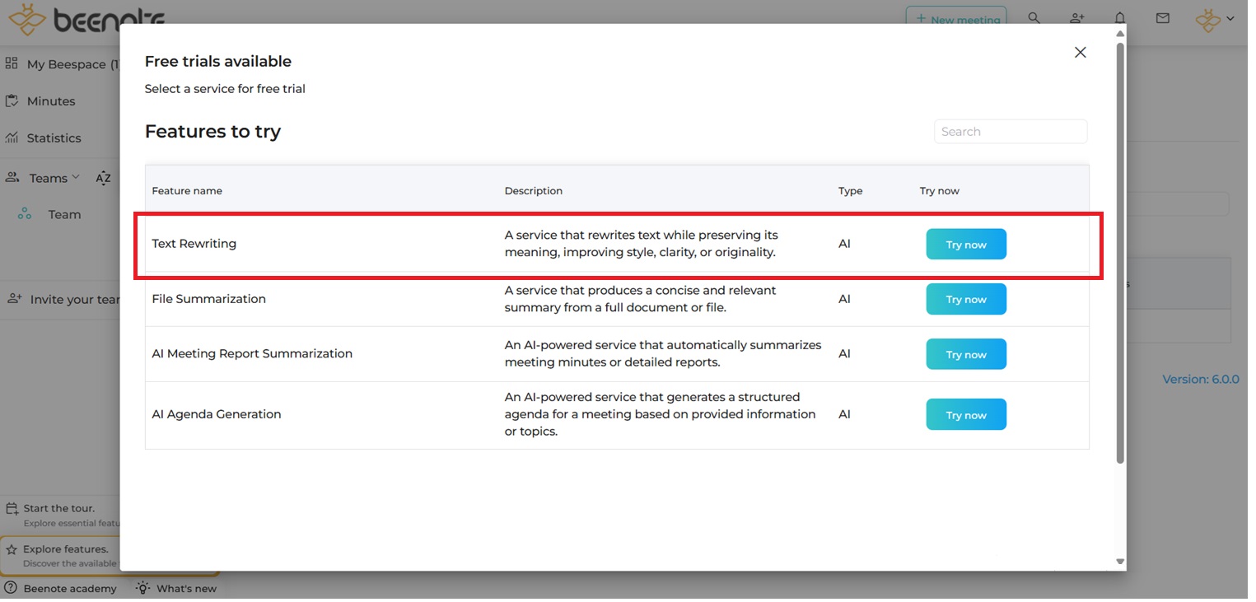Image resolution: width=1256 pixels, height=602 pixels.
Task: Try now for AI Agenda Generation
Action: 965,415
